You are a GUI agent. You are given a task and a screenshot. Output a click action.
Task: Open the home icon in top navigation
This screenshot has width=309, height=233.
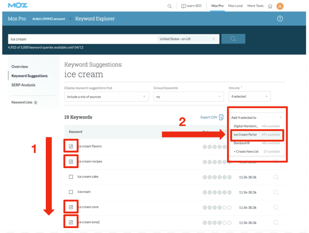(270, 6)
